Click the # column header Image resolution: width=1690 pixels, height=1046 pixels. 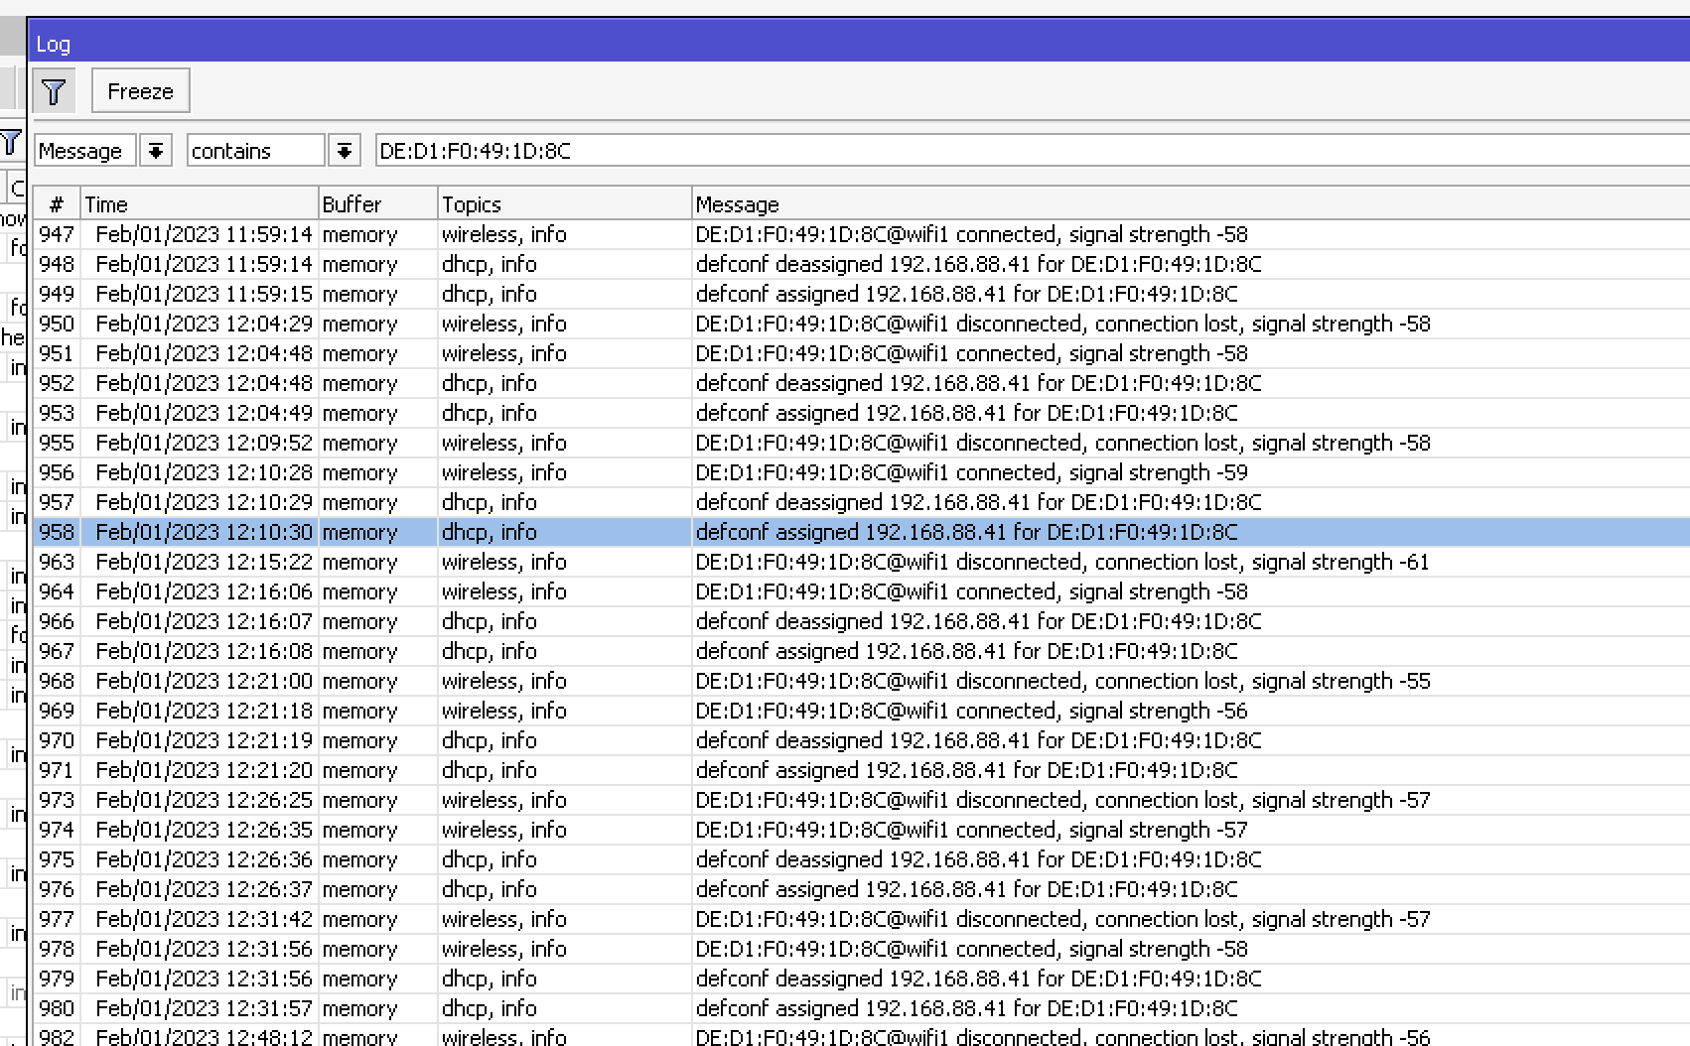pos(57,203)
